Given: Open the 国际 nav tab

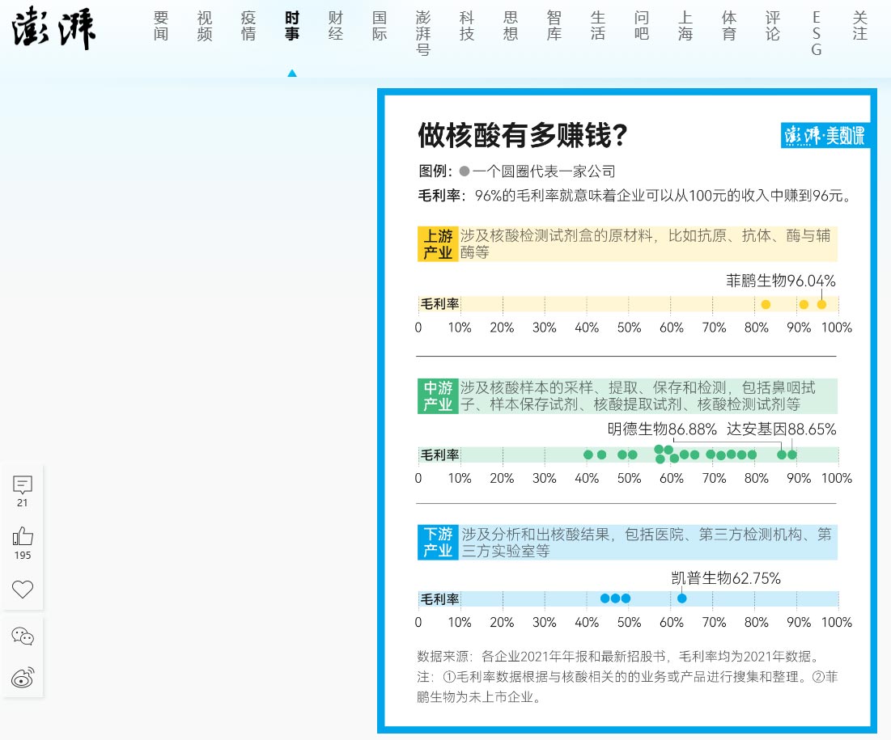Looking at the screenshot, I should point(380,26).
